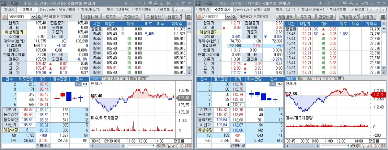388x150 pixels.
Task: Click the 체결내역 button in the 3년국채 window
Action: click(x=91, y=17)
